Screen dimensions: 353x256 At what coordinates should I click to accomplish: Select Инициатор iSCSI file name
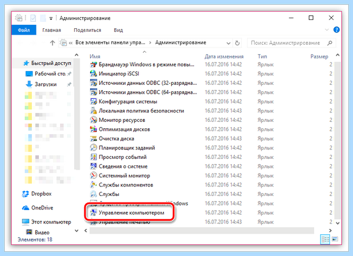[119, 74]
